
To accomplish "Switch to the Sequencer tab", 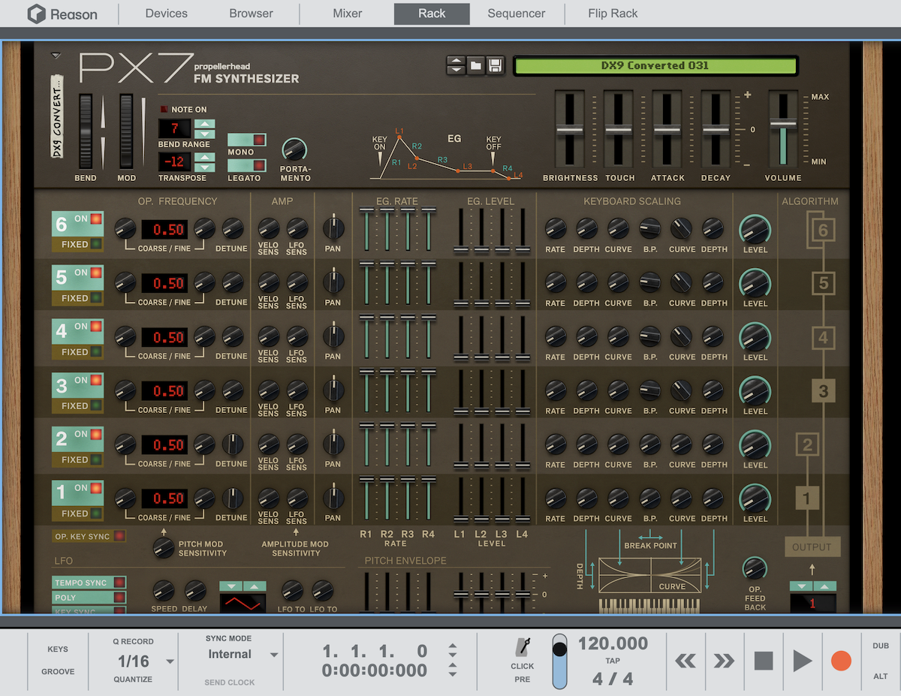I will pyautogui.click(x=517, y=14).
